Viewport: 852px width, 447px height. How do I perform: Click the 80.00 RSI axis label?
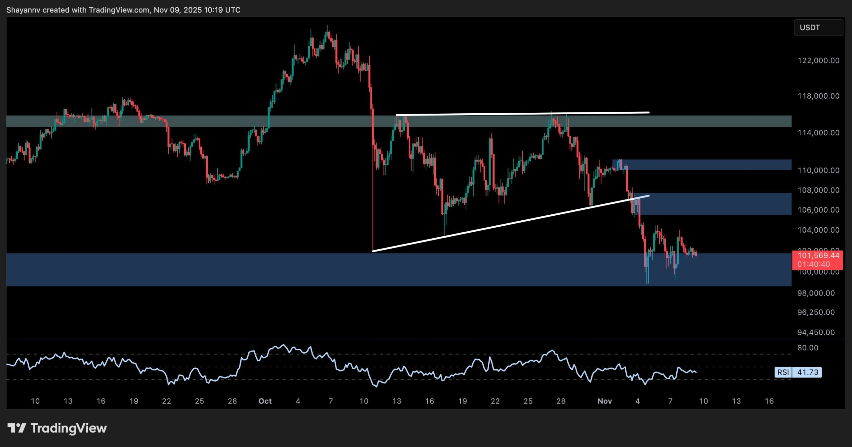click(808, 348)
